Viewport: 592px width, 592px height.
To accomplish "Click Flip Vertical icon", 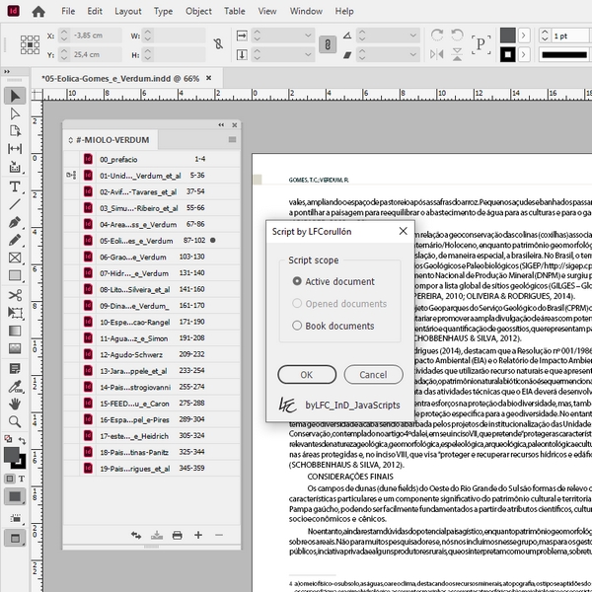I will click(457, 54).
